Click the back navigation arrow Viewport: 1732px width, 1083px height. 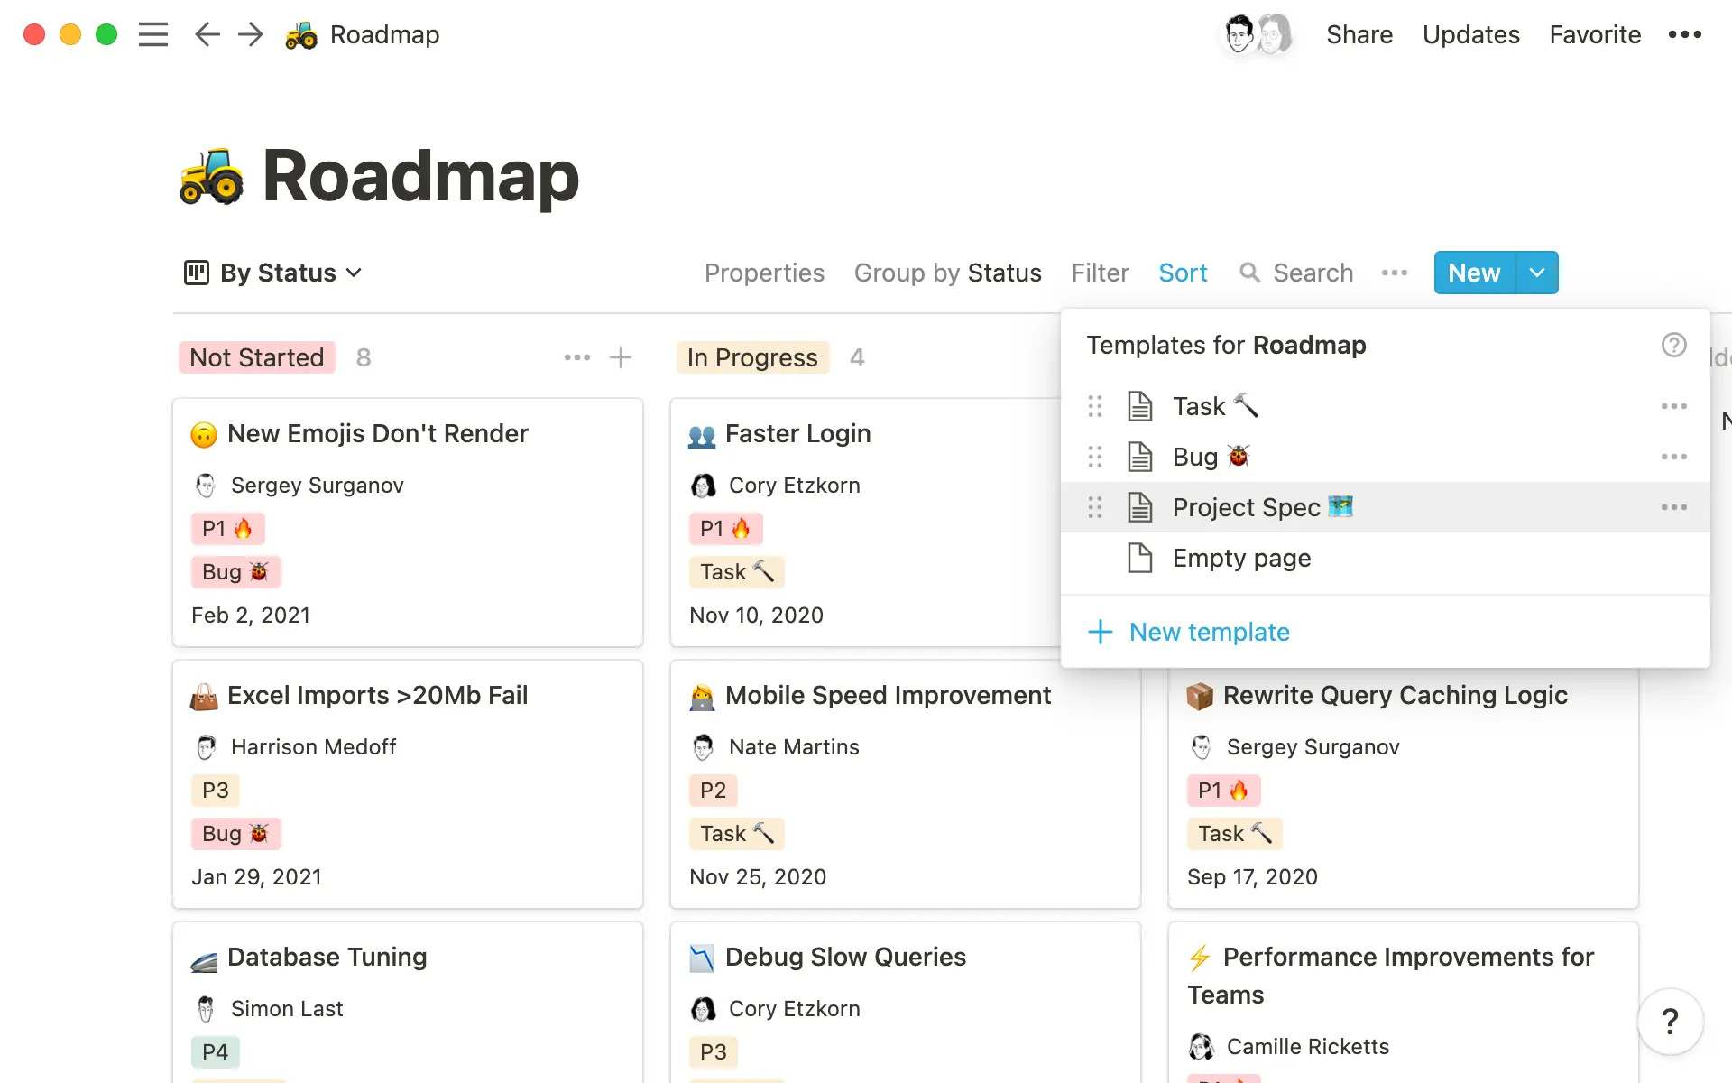click(x=207, y=34)
